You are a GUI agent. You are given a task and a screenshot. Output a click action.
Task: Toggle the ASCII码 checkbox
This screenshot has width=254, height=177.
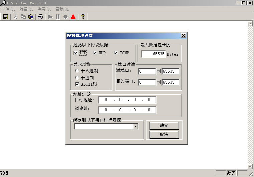click(77, 84)
